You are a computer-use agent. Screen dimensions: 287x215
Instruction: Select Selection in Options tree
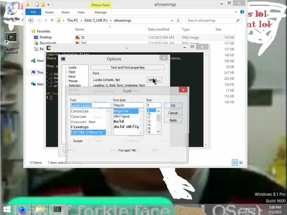75,85
